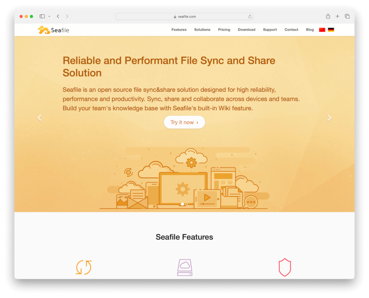This screenshot has width=369, height=298.
Task: Switch language with the German flag
Action: (331, 29)
